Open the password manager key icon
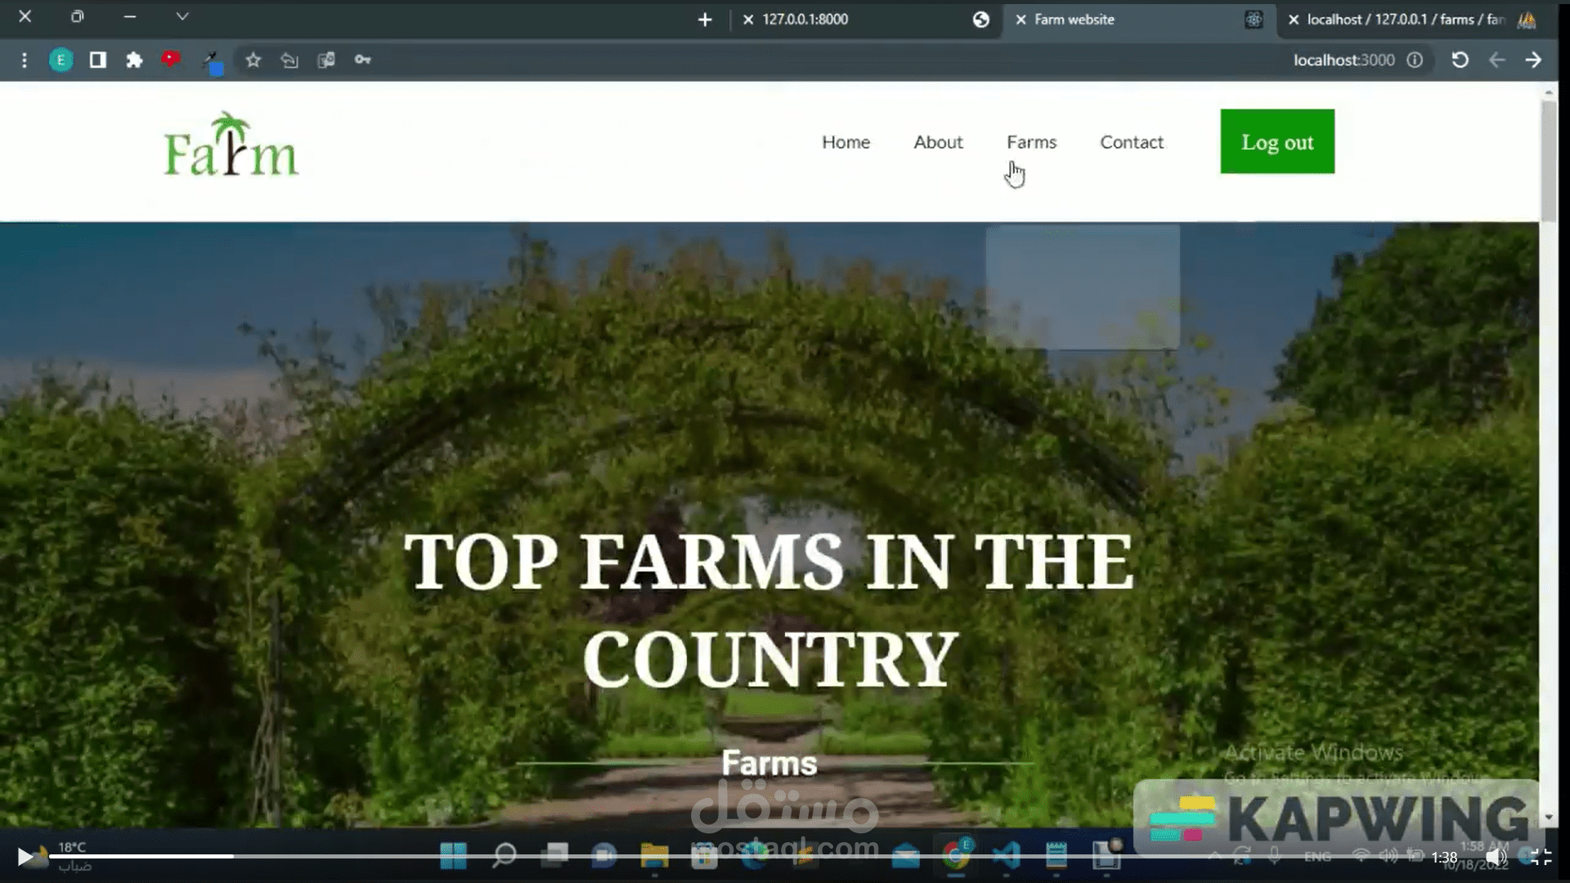This screenshot has height=883, width=1570. (x=362, y=60)
